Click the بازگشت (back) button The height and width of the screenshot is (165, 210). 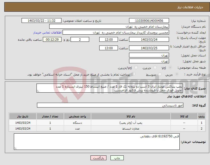coord(98,158)
